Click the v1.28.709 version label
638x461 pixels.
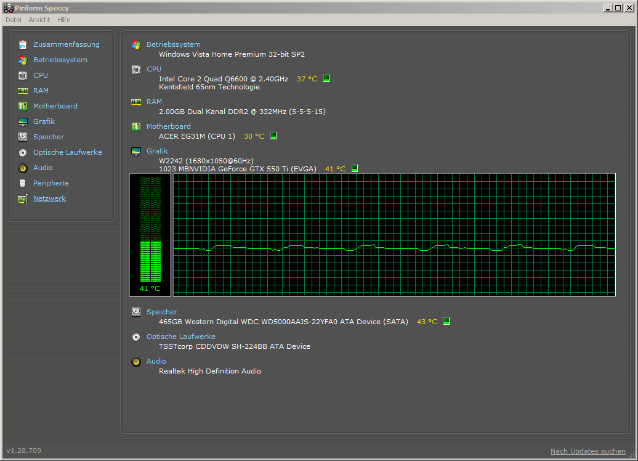pyautogui.click(x=23, y=451)
